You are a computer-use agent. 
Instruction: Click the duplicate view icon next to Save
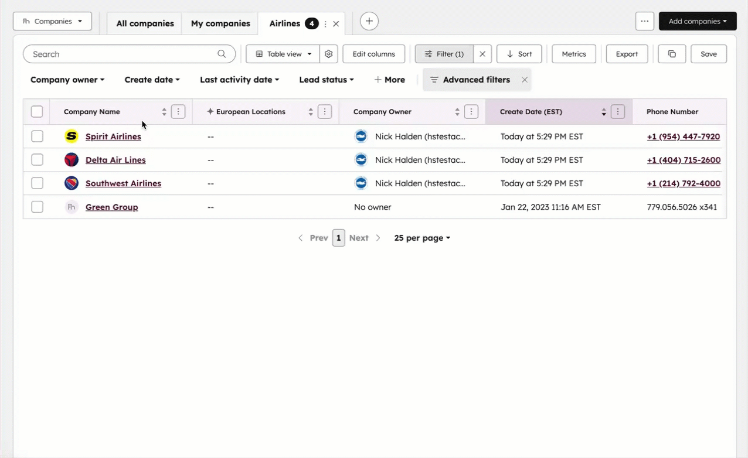click(671, 54)
